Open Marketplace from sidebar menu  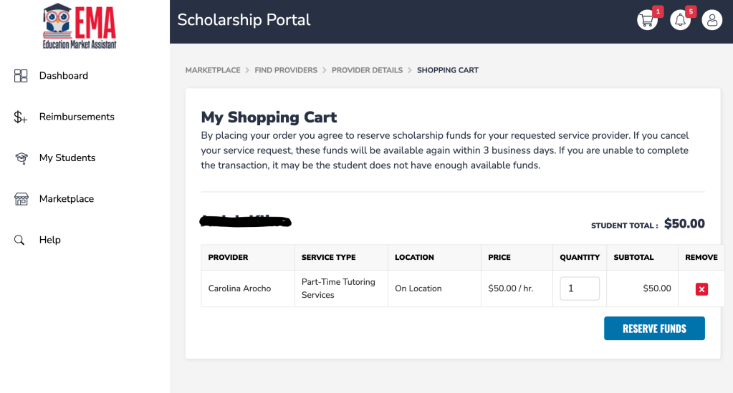(x=67, y=199)
